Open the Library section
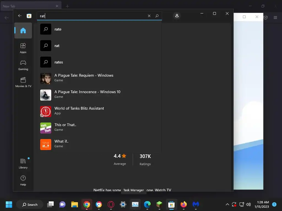Screen dimensions: 282x211 [23, 163]
